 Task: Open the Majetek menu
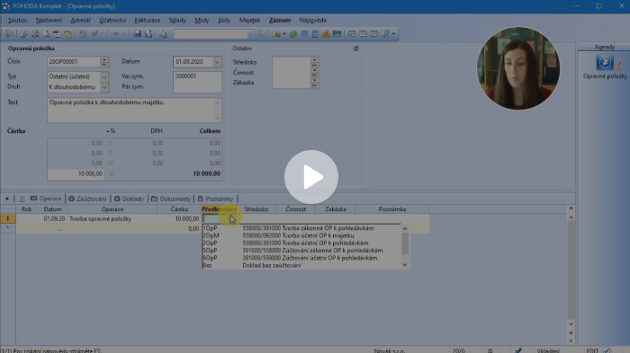click(249, 20)
